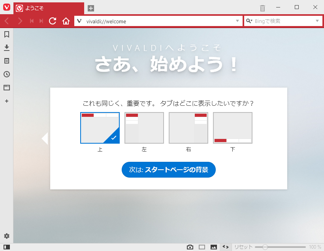Open Vivaldi settings gear
This screenshot has height=251, width=324.
[7, 236]
